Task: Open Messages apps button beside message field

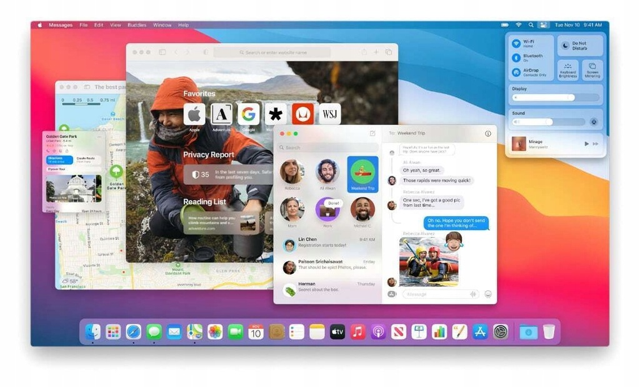Action: click(392, 294)
